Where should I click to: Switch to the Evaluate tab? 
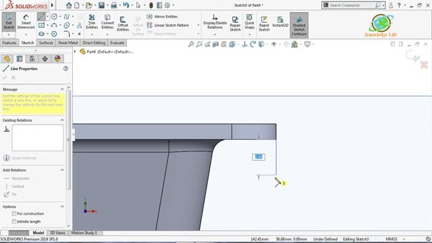click(117, 43)
